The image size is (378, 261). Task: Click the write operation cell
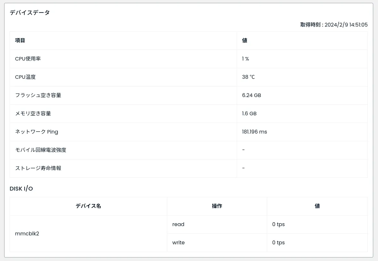178,242
